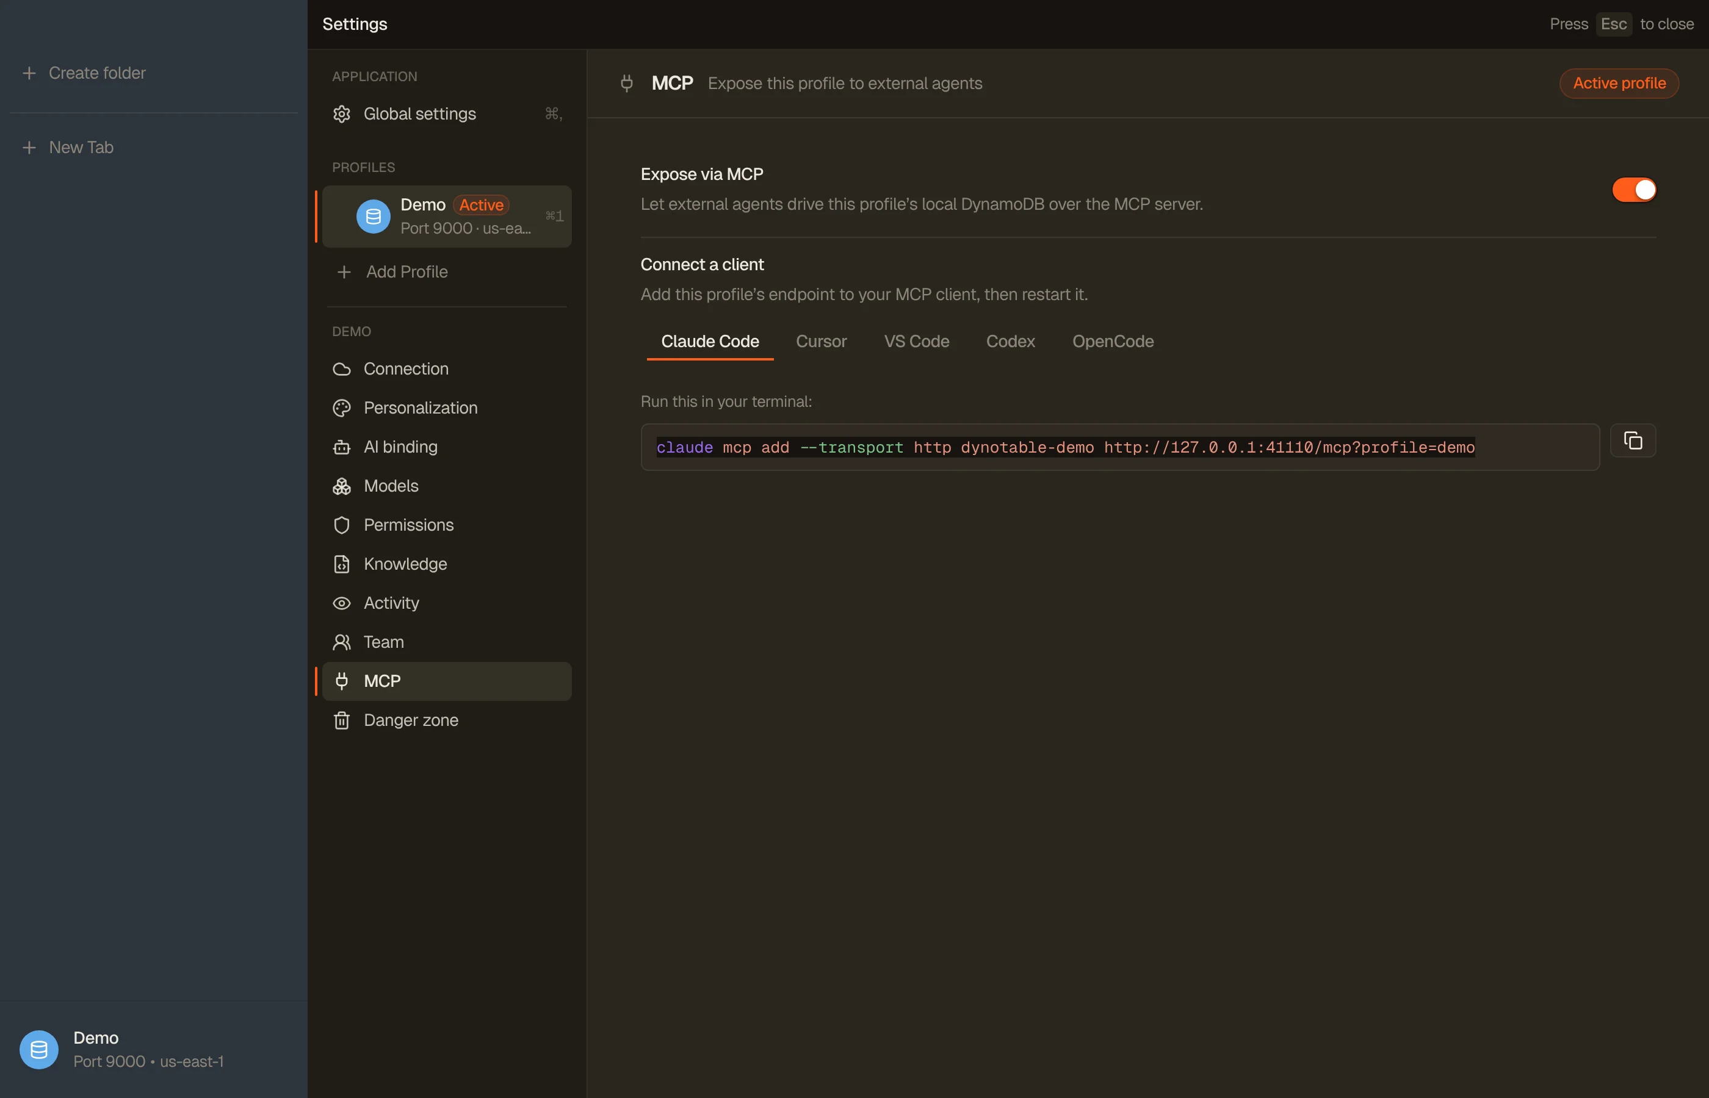Click the 'Expose via MCP' heading
Screen dimensions: 1709x1098
point(702,174)
